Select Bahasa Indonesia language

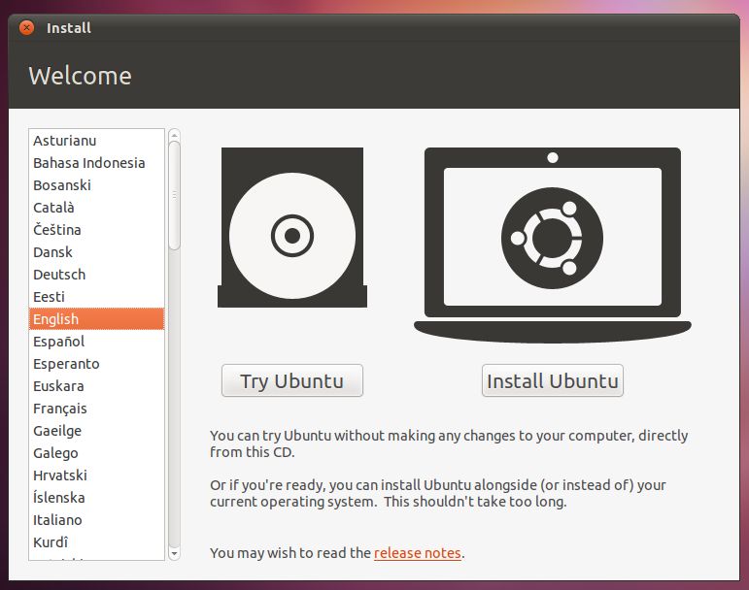click(96, 163)
